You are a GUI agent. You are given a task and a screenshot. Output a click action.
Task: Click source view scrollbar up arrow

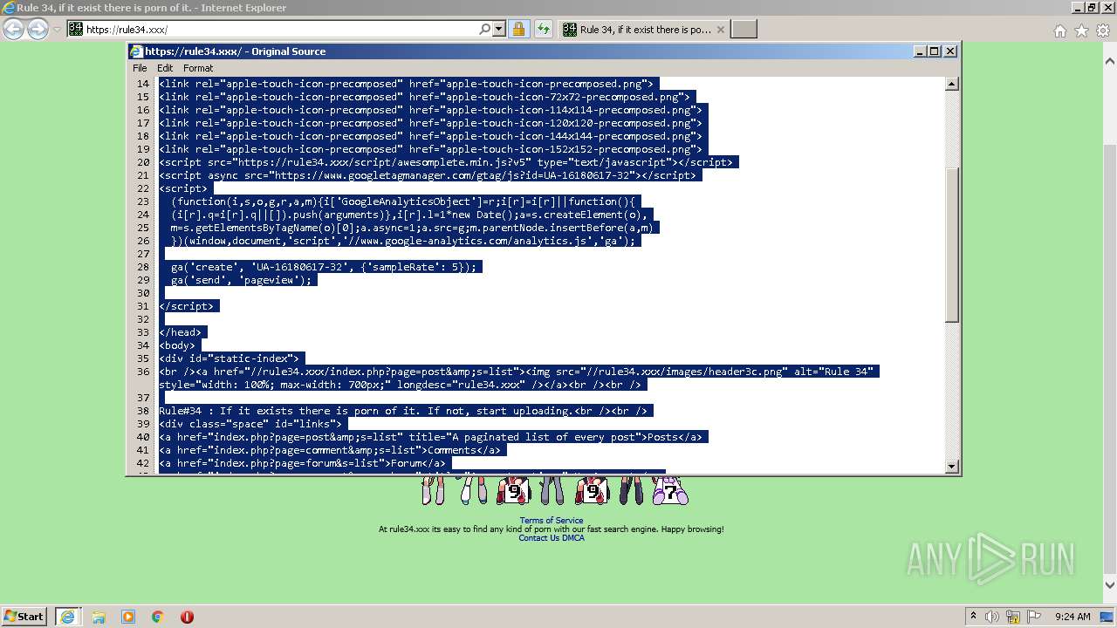point(952,85)
